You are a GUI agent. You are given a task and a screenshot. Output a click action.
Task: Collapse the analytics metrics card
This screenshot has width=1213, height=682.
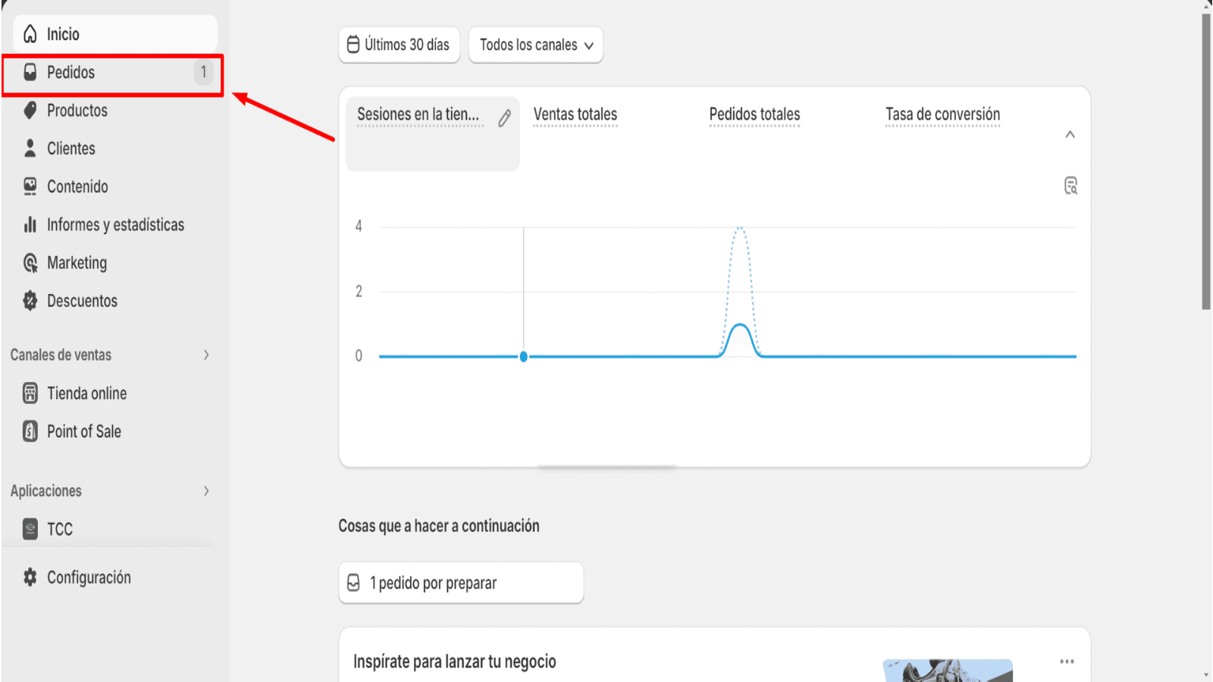pyautogui.click(x=1071, y=134)
